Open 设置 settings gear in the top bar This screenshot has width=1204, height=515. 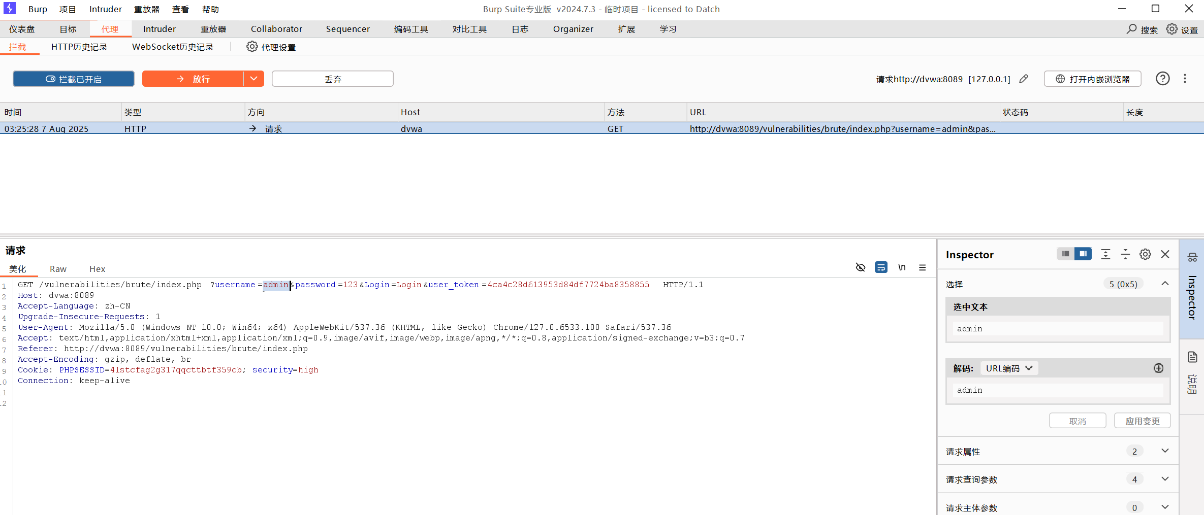[x=1171, y=29]
